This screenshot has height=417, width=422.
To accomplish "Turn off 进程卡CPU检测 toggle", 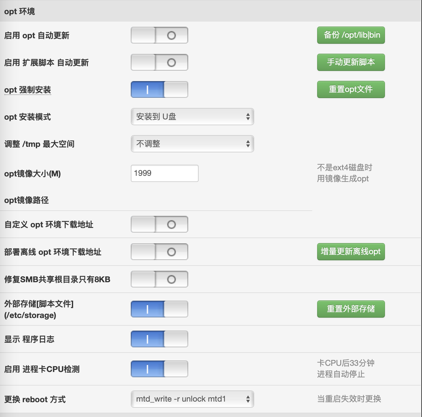I will (x=159, y=369).
